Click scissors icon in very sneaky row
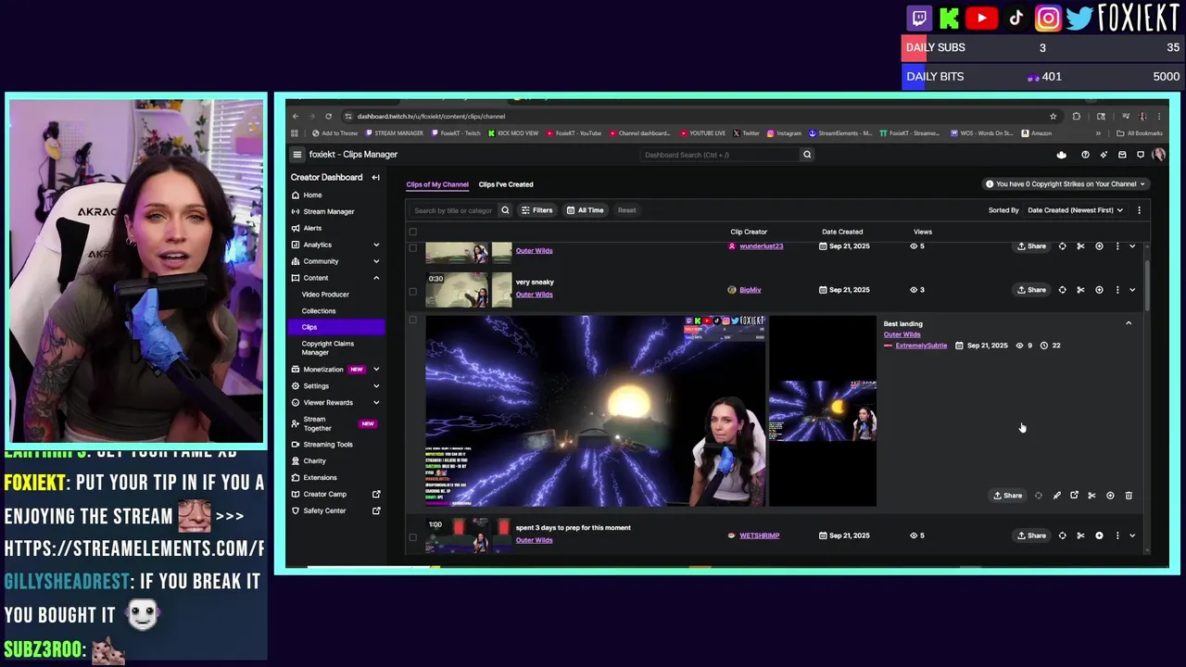 click(1080, 290)
